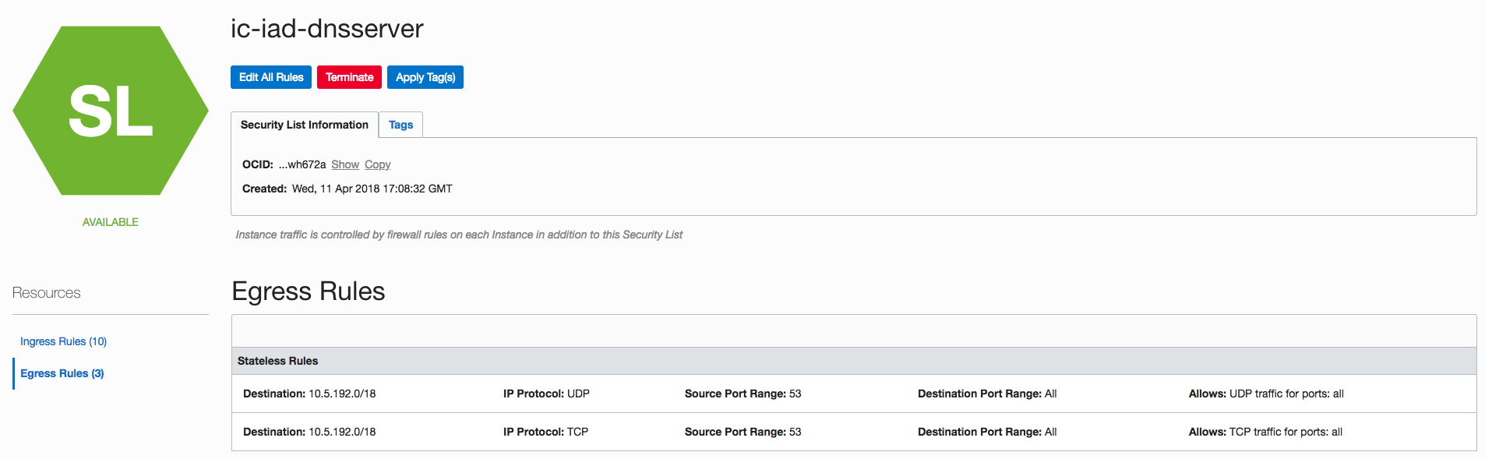Select the TCP egress rule row
1485x459 pixels.
click(853, 432)
